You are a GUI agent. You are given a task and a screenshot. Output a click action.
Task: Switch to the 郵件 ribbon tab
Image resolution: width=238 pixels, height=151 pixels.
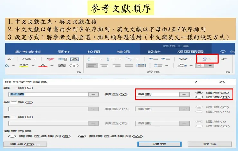coord(64,52)
